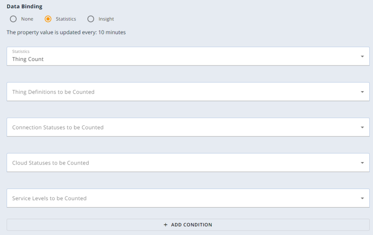Click the update interval text line
373x235 pixels.
tap(66, 32)
